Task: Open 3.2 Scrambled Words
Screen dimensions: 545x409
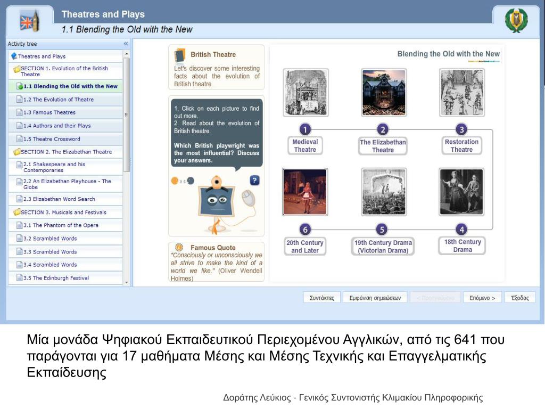Action: 65,239
